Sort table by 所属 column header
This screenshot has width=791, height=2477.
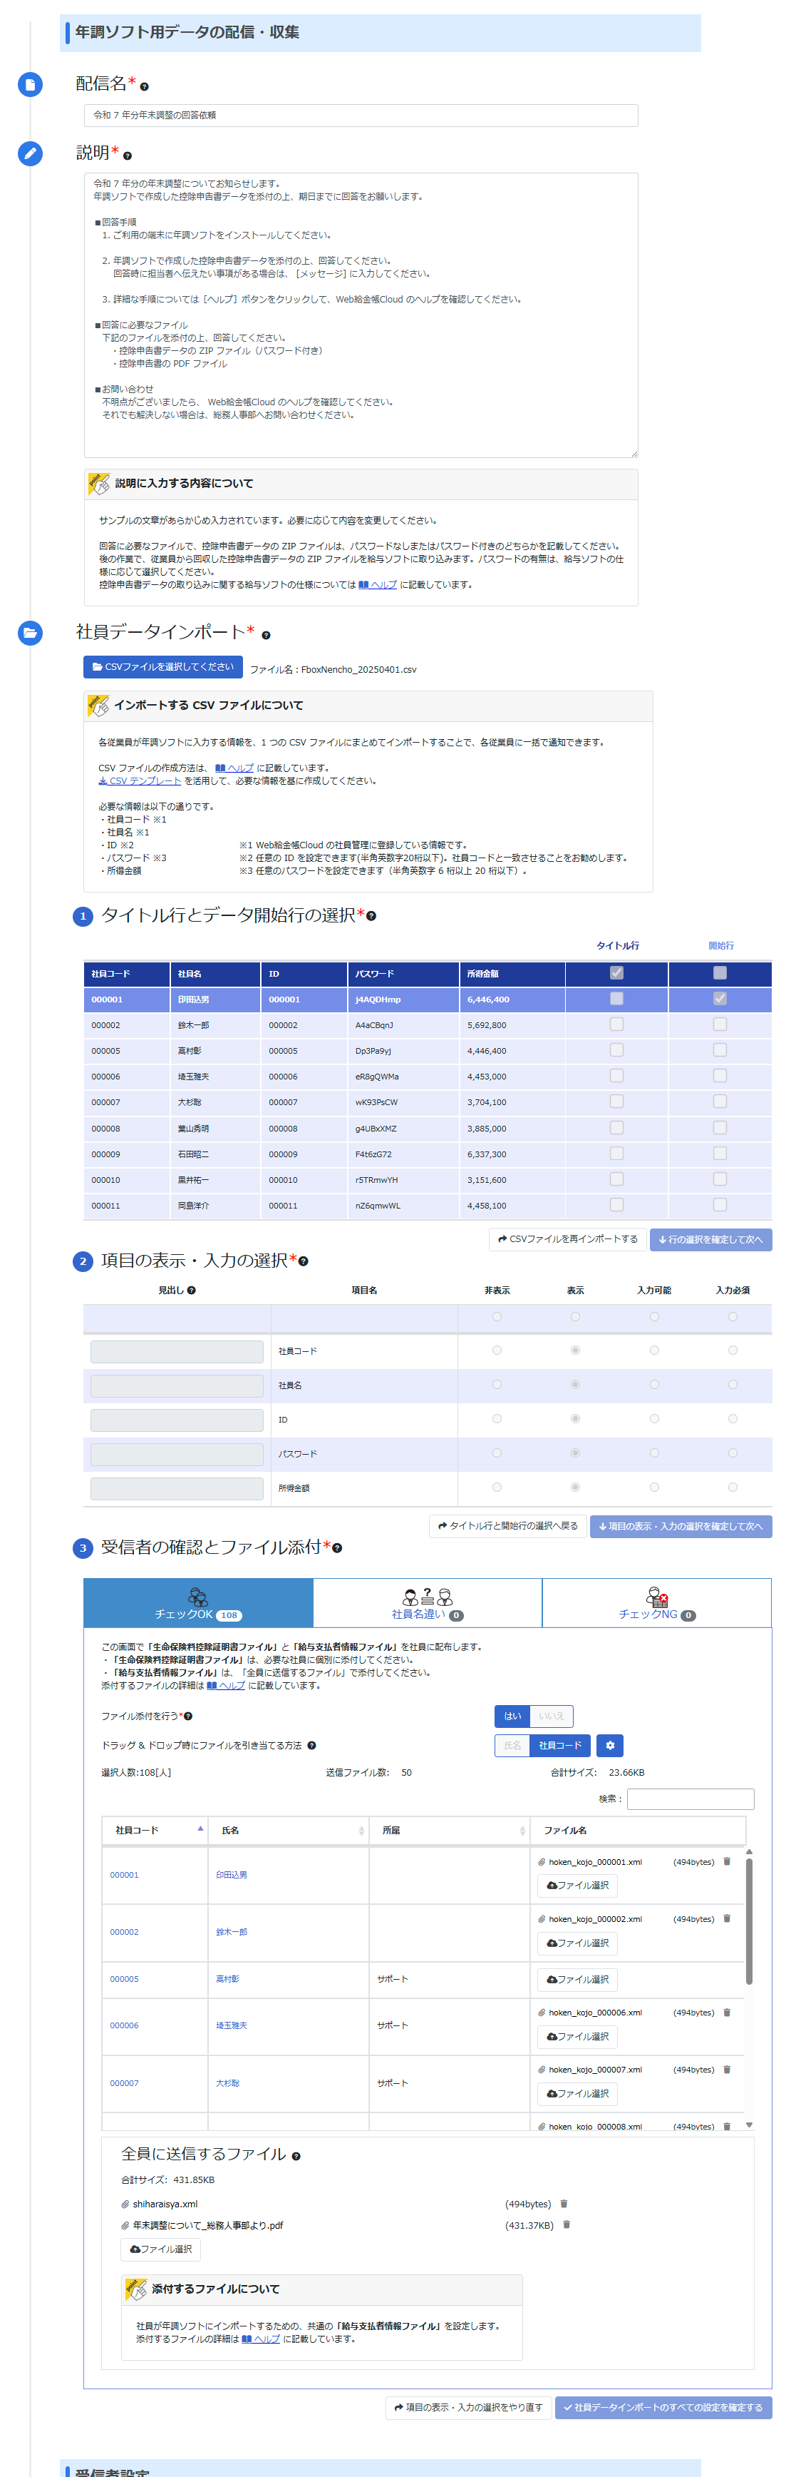point(449,1830)
